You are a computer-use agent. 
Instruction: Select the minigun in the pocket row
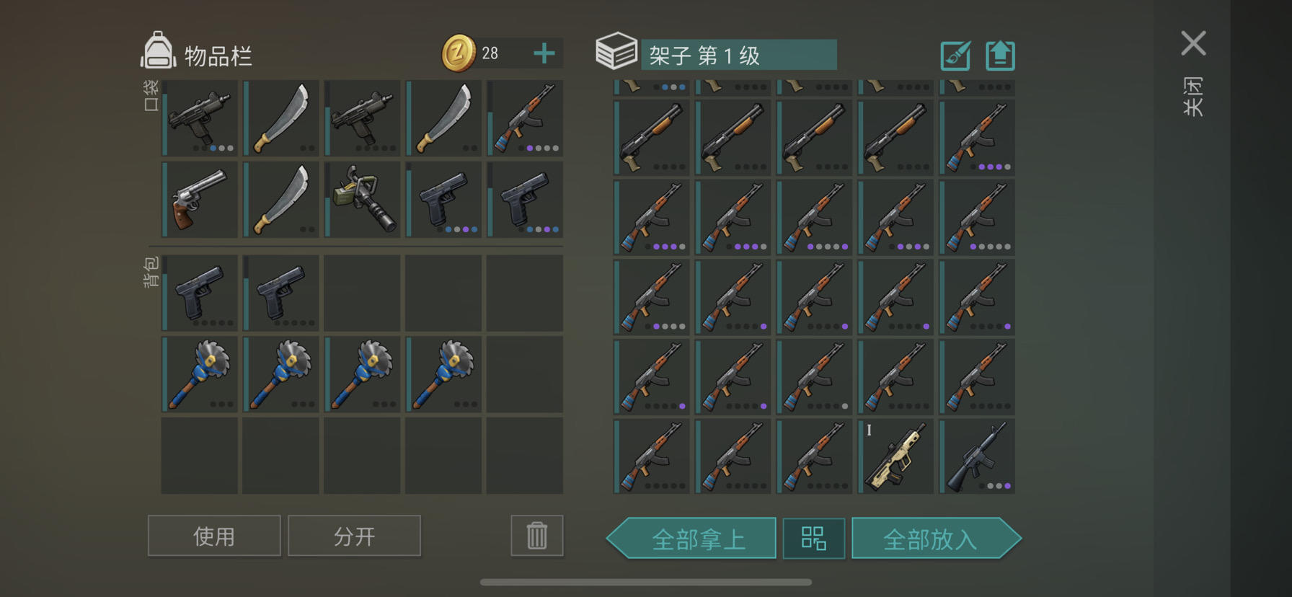363,200
